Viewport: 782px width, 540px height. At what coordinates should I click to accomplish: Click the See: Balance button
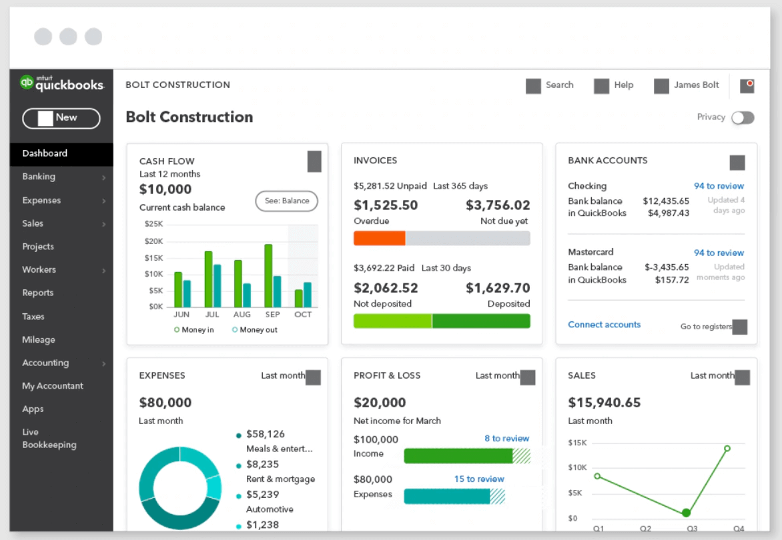pos(287,201)
